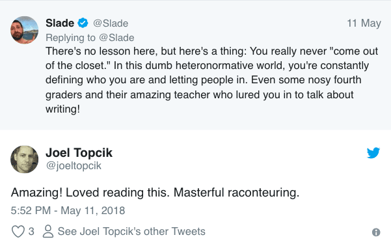Click the reply text 'Amazing! Loved reading this'
The image size is (391, 246).
(90, 193)
